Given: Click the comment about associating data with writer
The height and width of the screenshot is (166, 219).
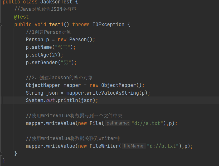Looking at the screenshot, I should [x=73, y=139].
